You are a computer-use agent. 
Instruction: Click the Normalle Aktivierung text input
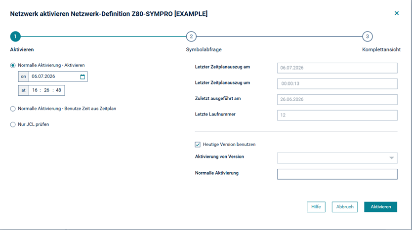[x=337, y=174]
